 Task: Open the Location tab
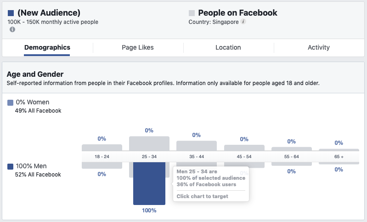coord(228,47)
